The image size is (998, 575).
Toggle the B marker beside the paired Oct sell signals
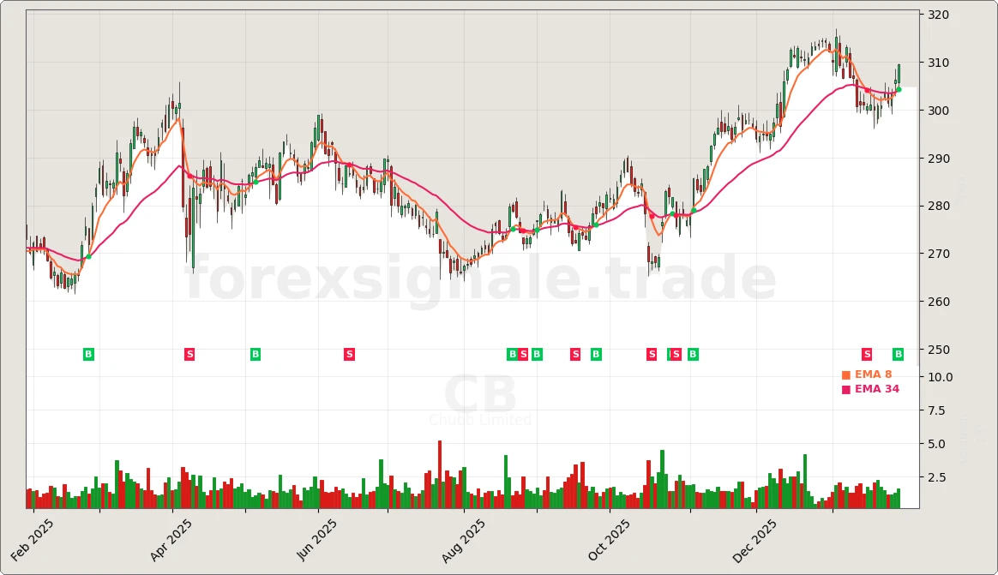click(x=693, y=354)
